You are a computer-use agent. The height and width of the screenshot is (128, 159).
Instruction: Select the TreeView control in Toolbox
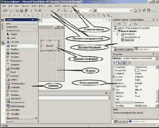(22, 95)
